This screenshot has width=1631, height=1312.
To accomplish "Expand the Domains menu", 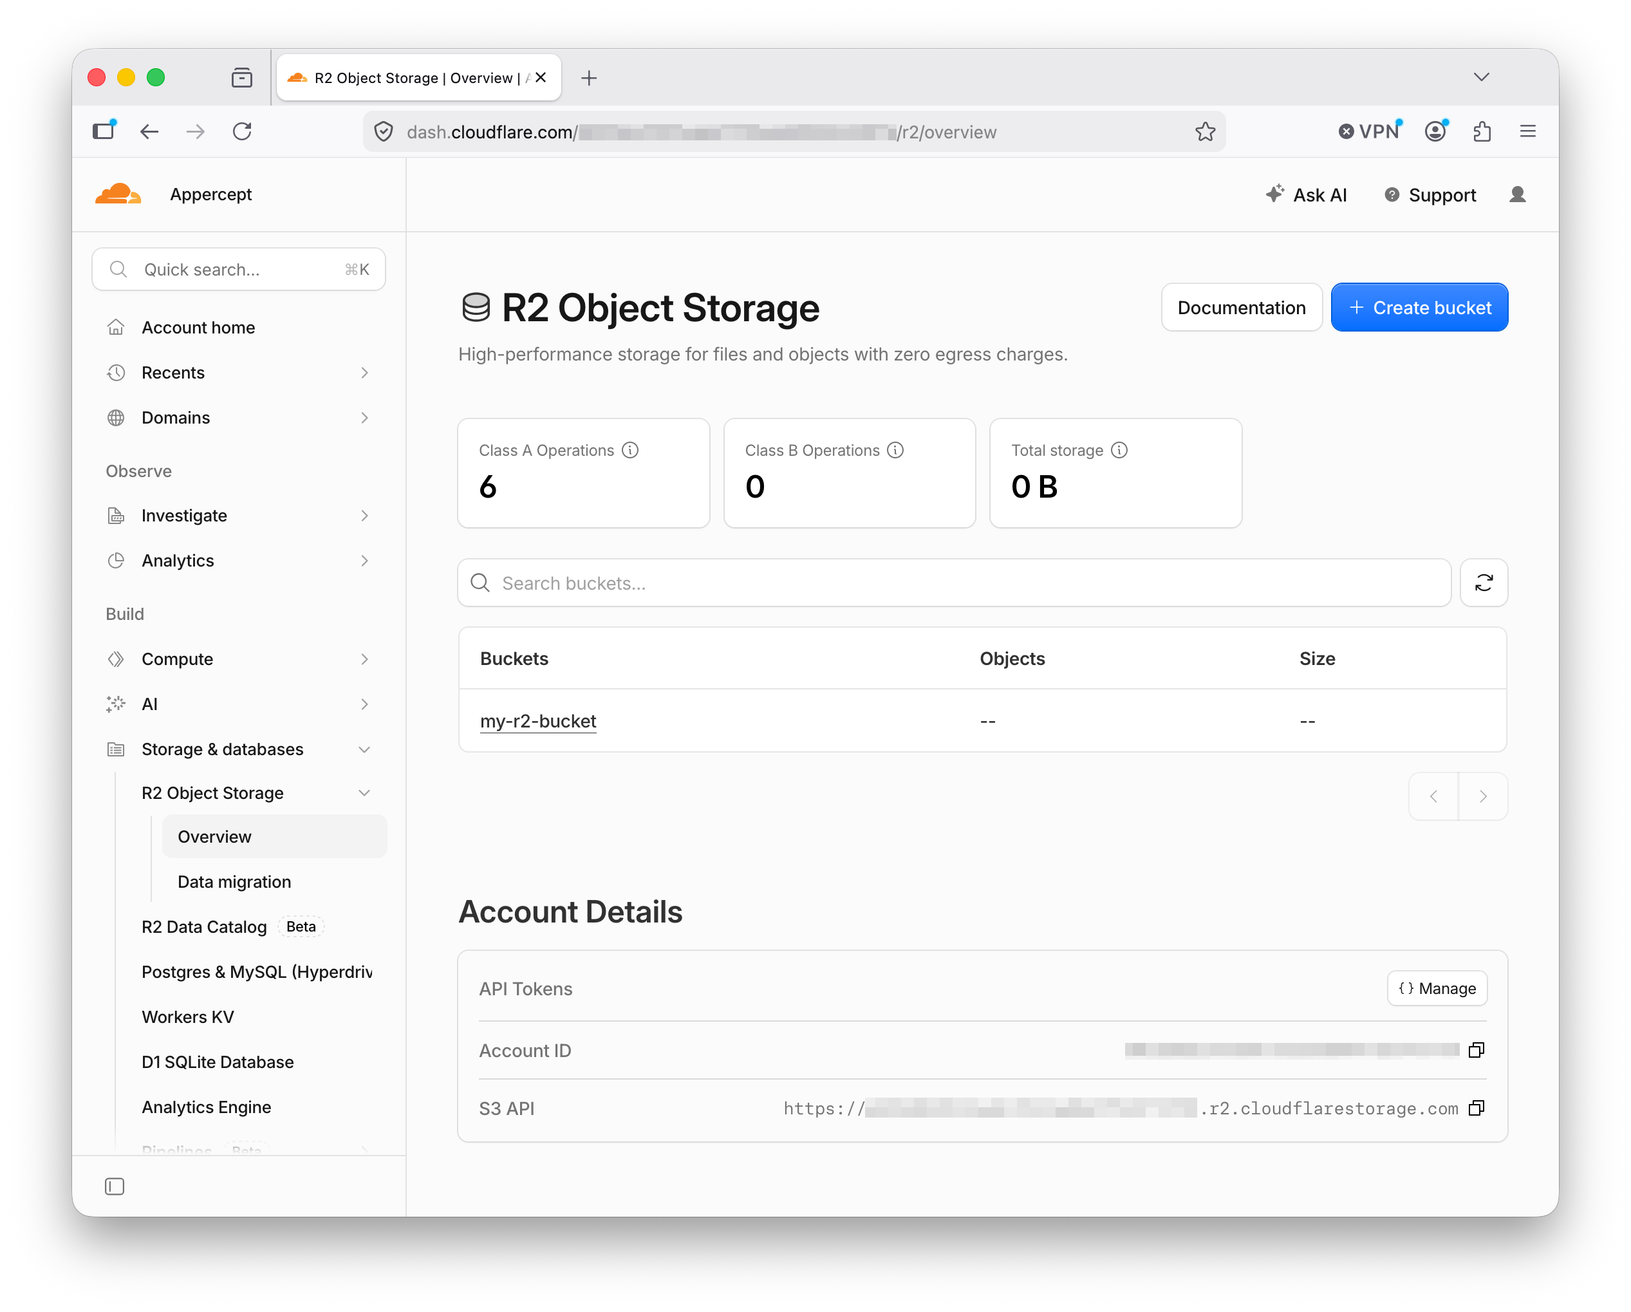I will click(365, 418).
